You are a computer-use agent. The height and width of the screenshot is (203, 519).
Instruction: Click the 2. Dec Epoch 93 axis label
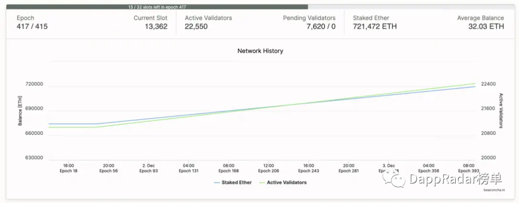pos(148,168)
